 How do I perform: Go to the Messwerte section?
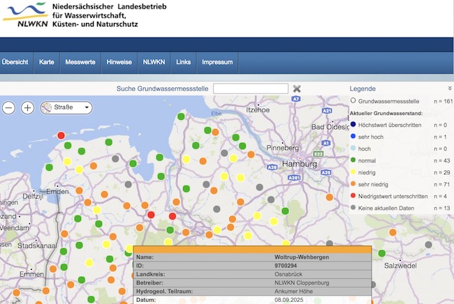pos(80,62)
